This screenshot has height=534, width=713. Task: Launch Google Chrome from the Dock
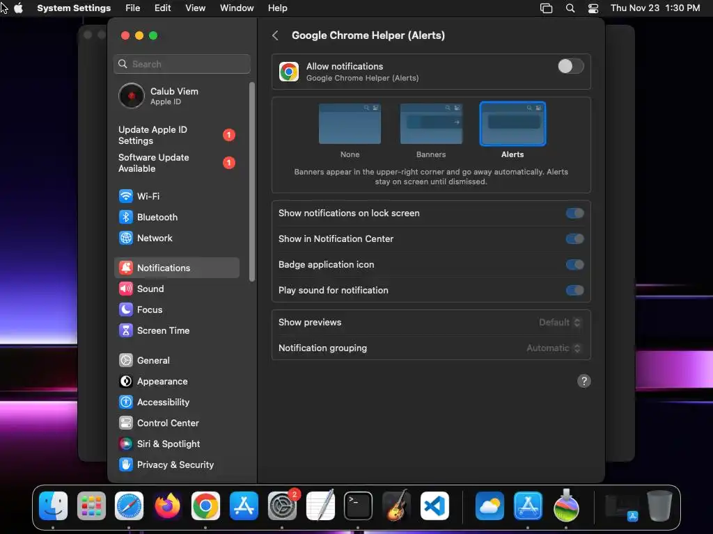point(205,506)
